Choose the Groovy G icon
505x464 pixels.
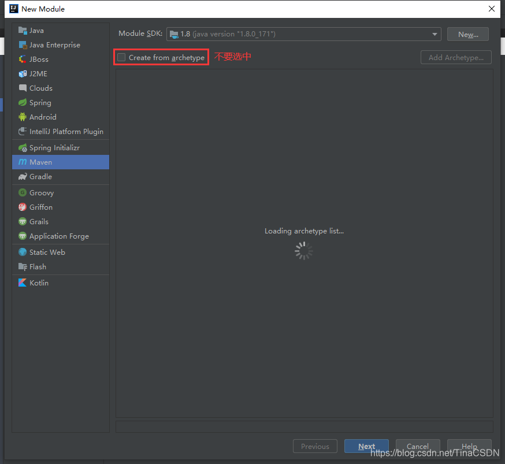(x=23, y=192)
